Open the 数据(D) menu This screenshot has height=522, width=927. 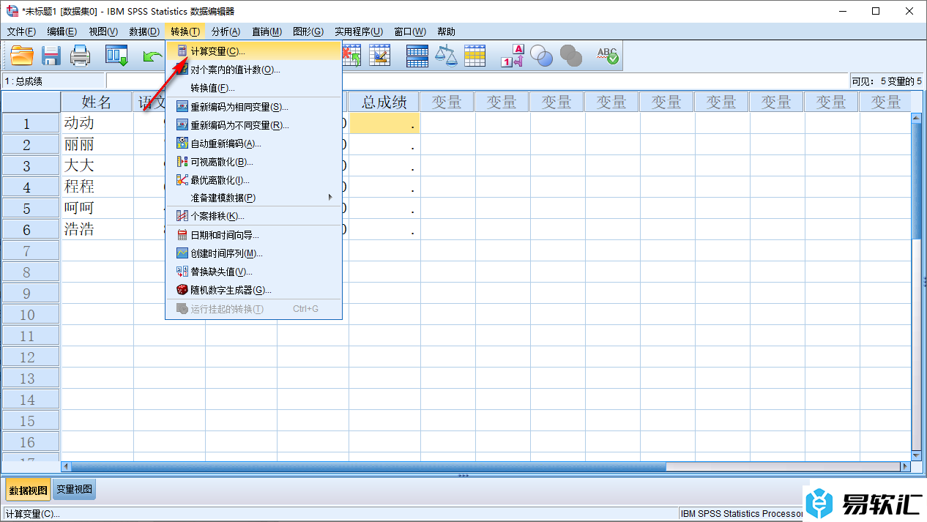click(144, 31)
